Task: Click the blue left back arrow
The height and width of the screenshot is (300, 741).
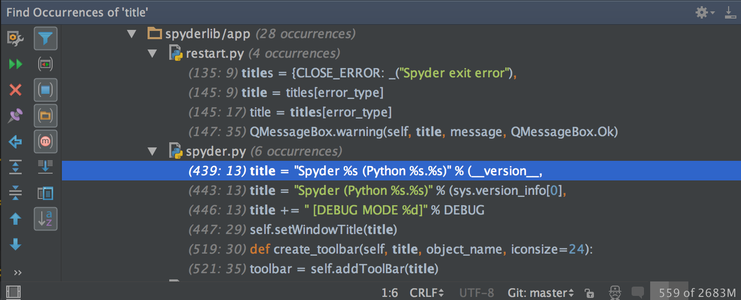Action: tap(15, 141)
